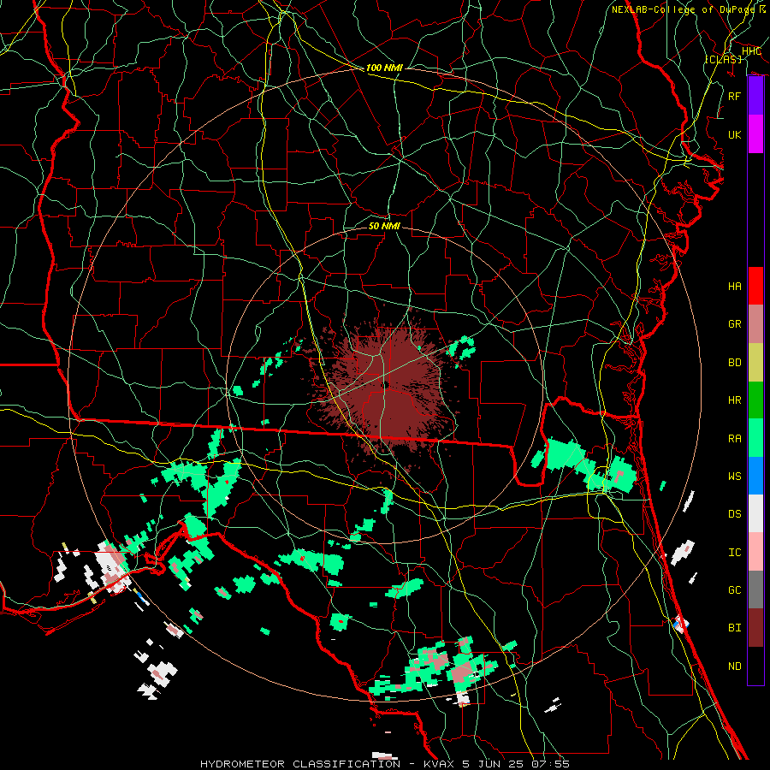Pick the HR dark green legend swatch
Screen dimensions: 770x770
755,400
